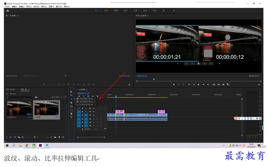Open program monitor button editor plus
268x167 pixels.
[259, 85]
